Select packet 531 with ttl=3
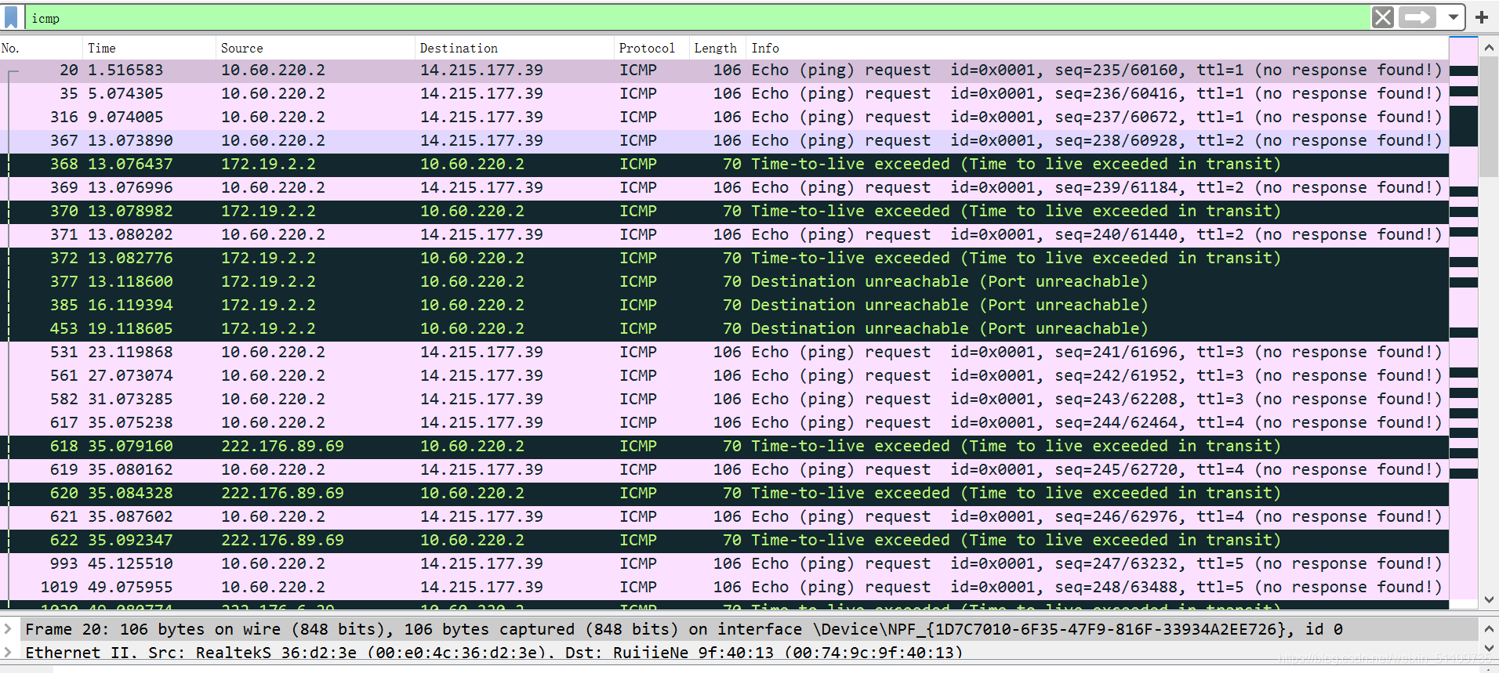Screen dimensions: 1499x673 point(724,353)
